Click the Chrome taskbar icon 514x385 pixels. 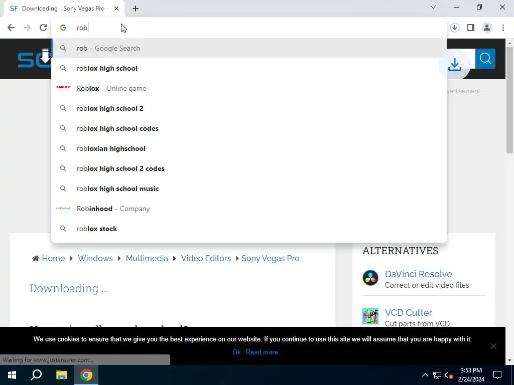(86, 375)
